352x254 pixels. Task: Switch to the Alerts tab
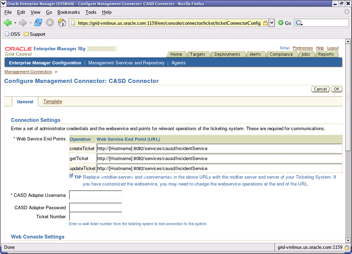pos(255,54)
